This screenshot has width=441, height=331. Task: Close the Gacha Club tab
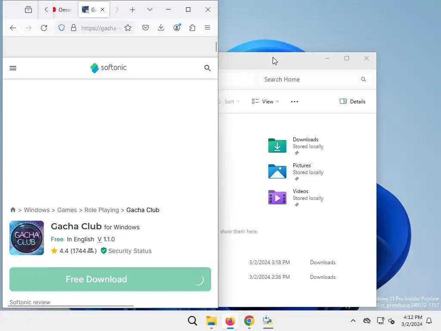[x=102, y=10]
